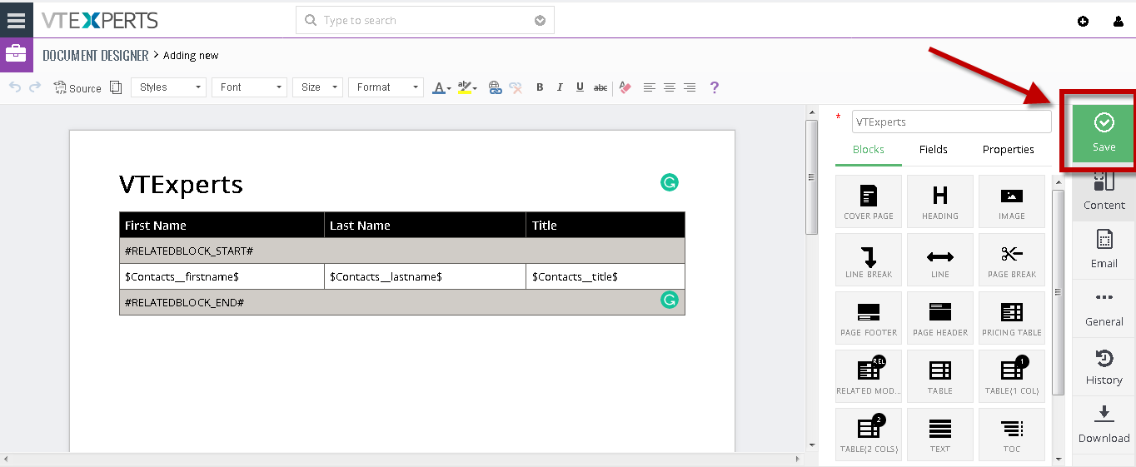This screenshot has width=1136, height=467.
Task: Undo the last edit
Action: pos(15,87)
